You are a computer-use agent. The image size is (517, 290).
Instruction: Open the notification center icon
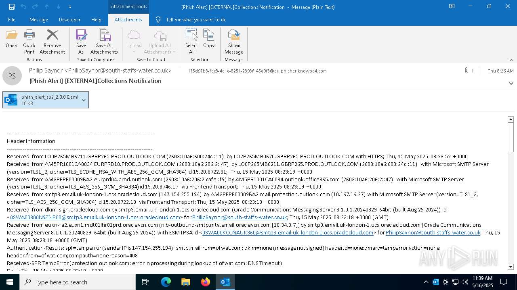(x=504, y=282)
